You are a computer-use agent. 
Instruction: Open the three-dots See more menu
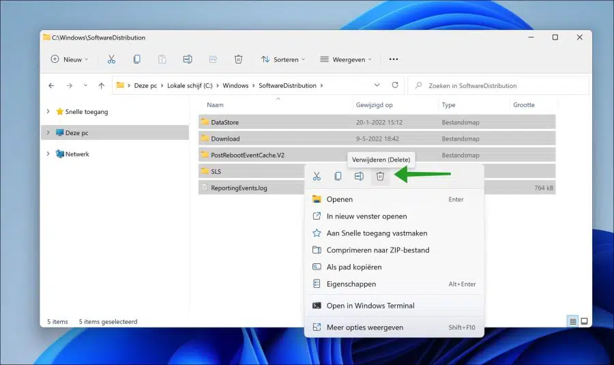[394, 59]
